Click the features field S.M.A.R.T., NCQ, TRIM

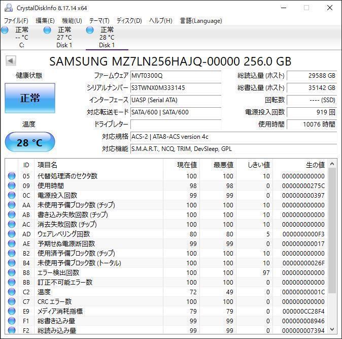pyautogui.click(x=233, y=149)
